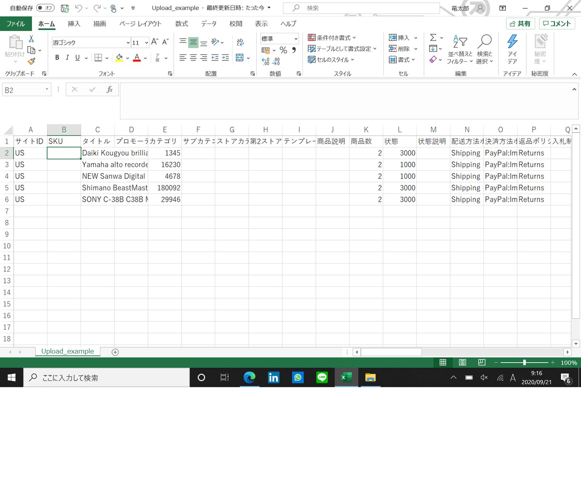Open the 標準 number format dropdown
The height and width of the screenshot is (500, 581).
click(296, 39)
